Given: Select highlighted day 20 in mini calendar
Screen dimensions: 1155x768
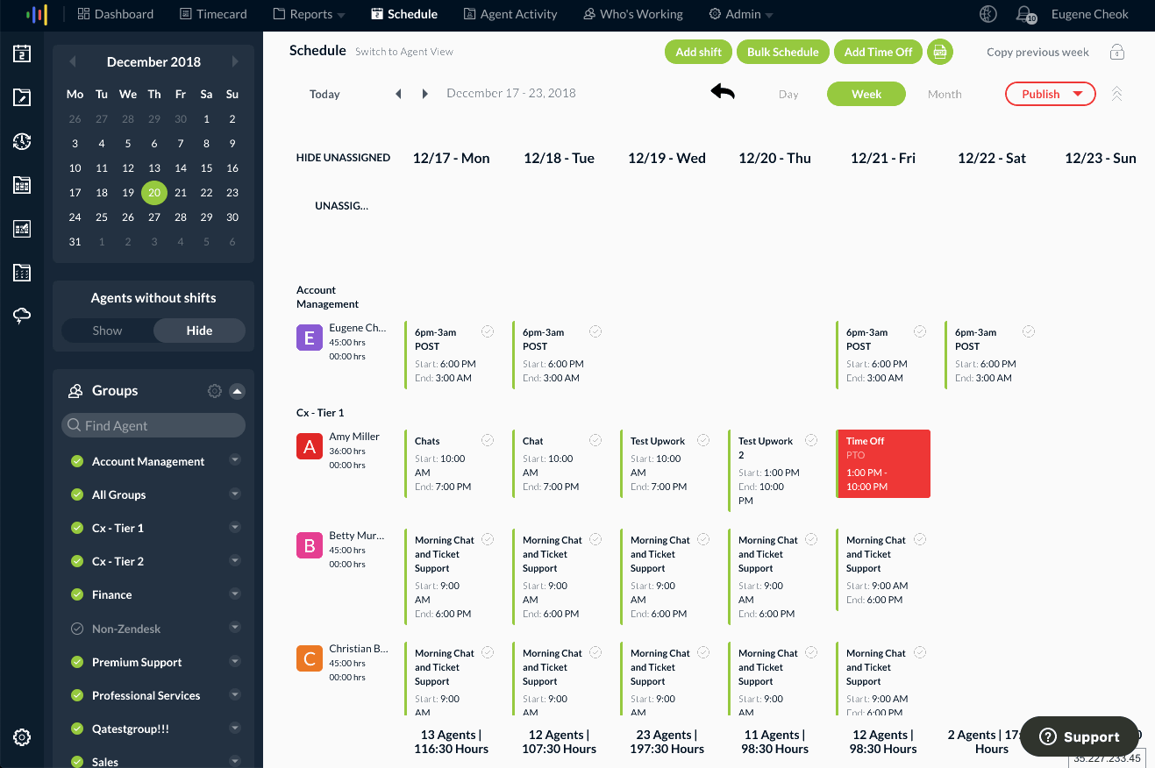Looking at the screenshot, I should 154,192.
